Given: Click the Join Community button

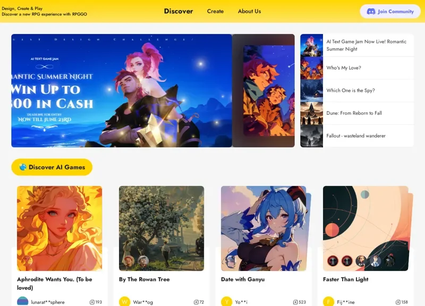Looking at the screenshot, I should click(390, 11).
